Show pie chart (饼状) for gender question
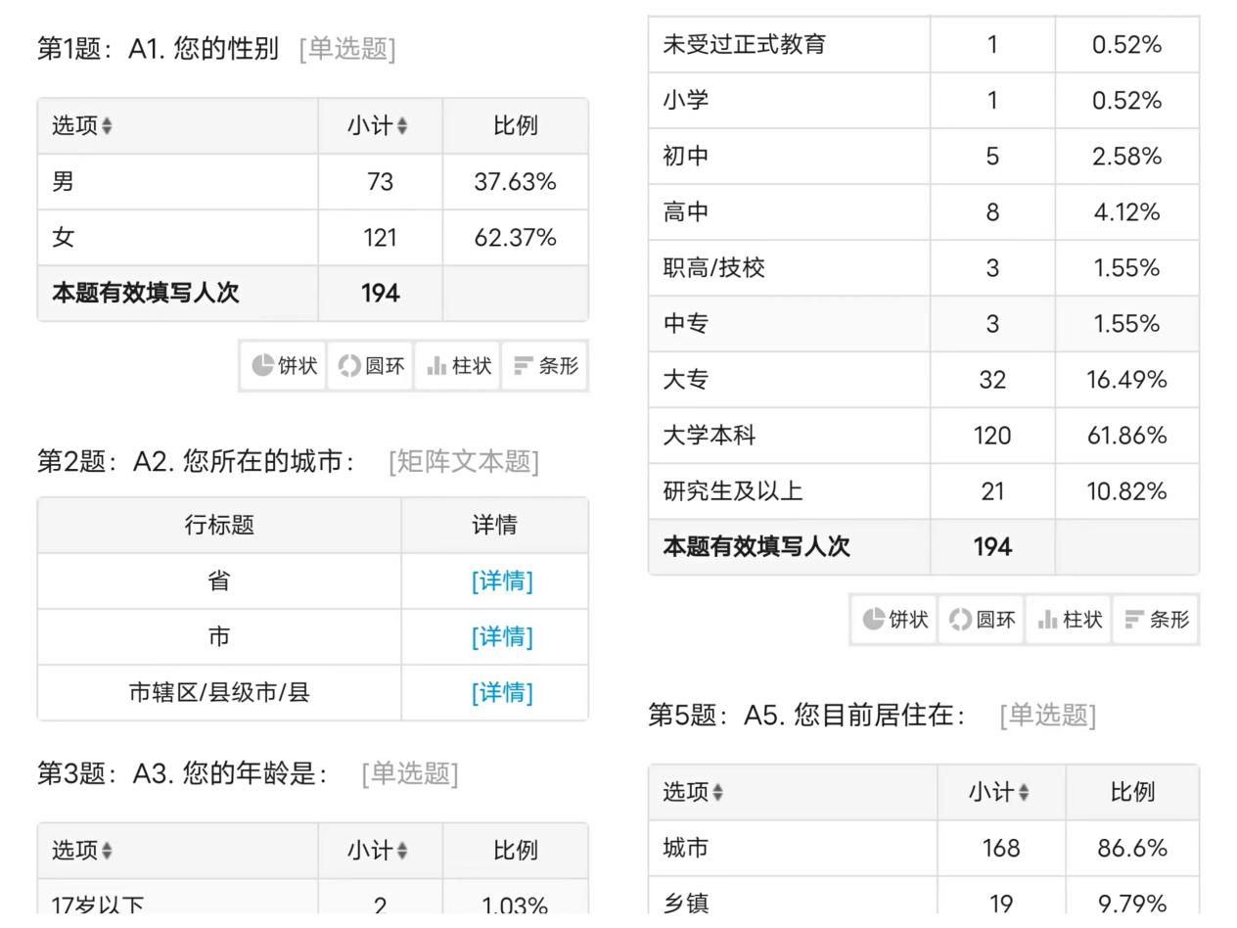 tap(284, 366)
